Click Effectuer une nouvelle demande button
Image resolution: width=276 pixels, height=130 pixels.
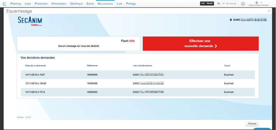tap(201, 44)
